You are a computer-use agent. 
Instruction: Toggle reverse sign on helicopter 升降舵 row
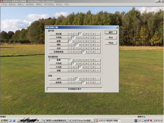[x=98, y=37]
